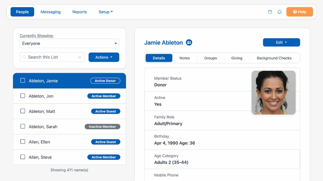The image size is (323, 181).
Task: Select the Ableton, Matt list entry
Action: (x=69, y=111)
